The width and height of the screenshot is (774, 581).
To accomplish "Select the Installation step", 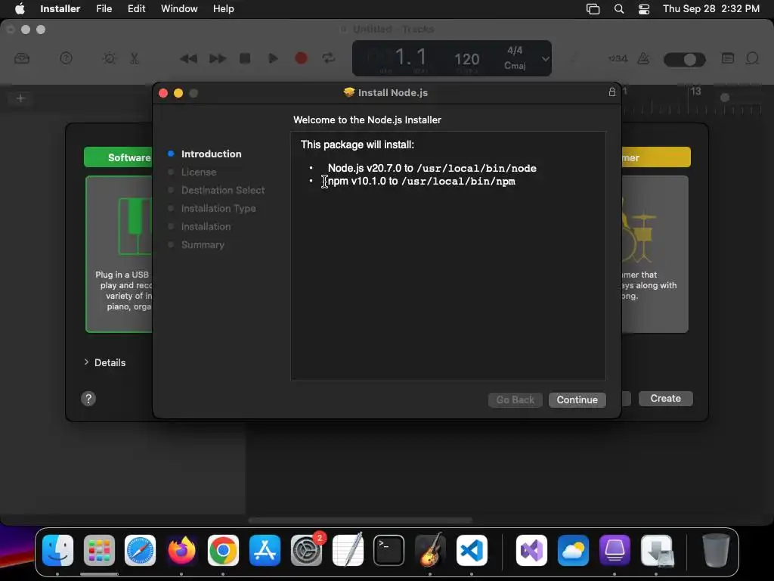I will [x=206, y=227].
